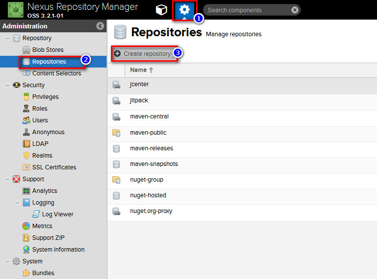Click the Realms shield icon

[x=26, y=156]
